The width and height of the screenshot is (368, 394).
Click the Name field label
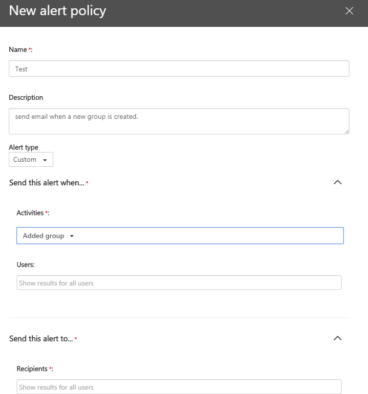[18, 49]
